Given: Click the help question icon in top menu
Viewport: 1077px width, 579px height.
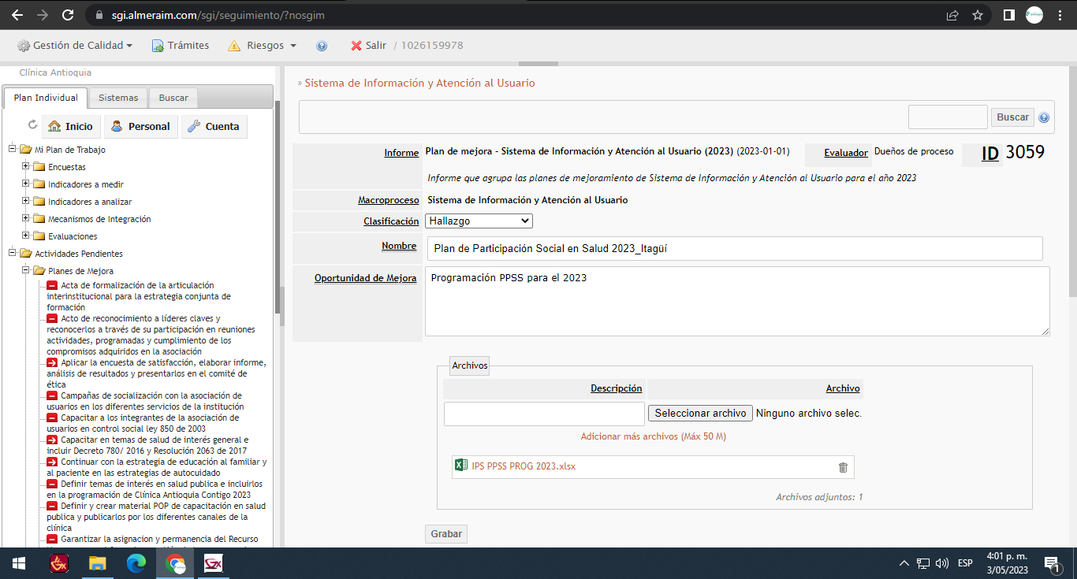Looking at the screenshot, I should click(x=322, y=46).
